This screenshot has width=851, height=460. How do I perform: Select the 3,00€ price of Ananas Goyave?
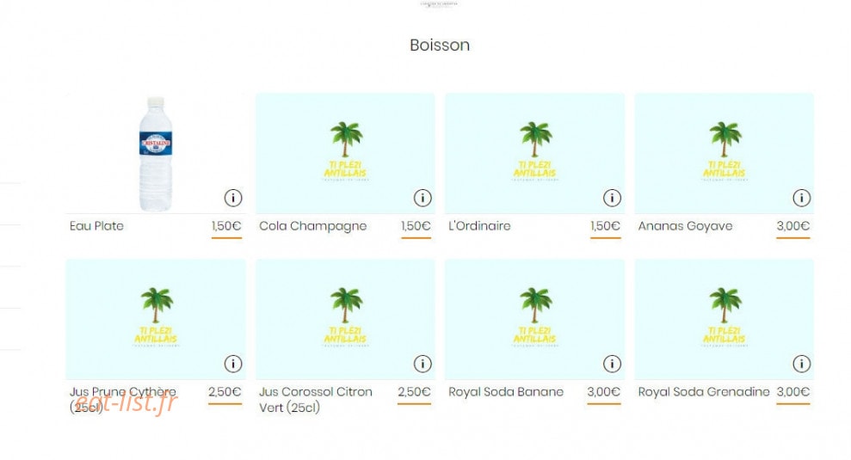(793, 225)
